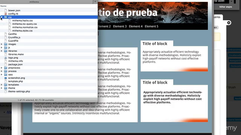Select the mithema.normalize.css file name
Viewport: 241px width, 135px height.
pos(25,27)
